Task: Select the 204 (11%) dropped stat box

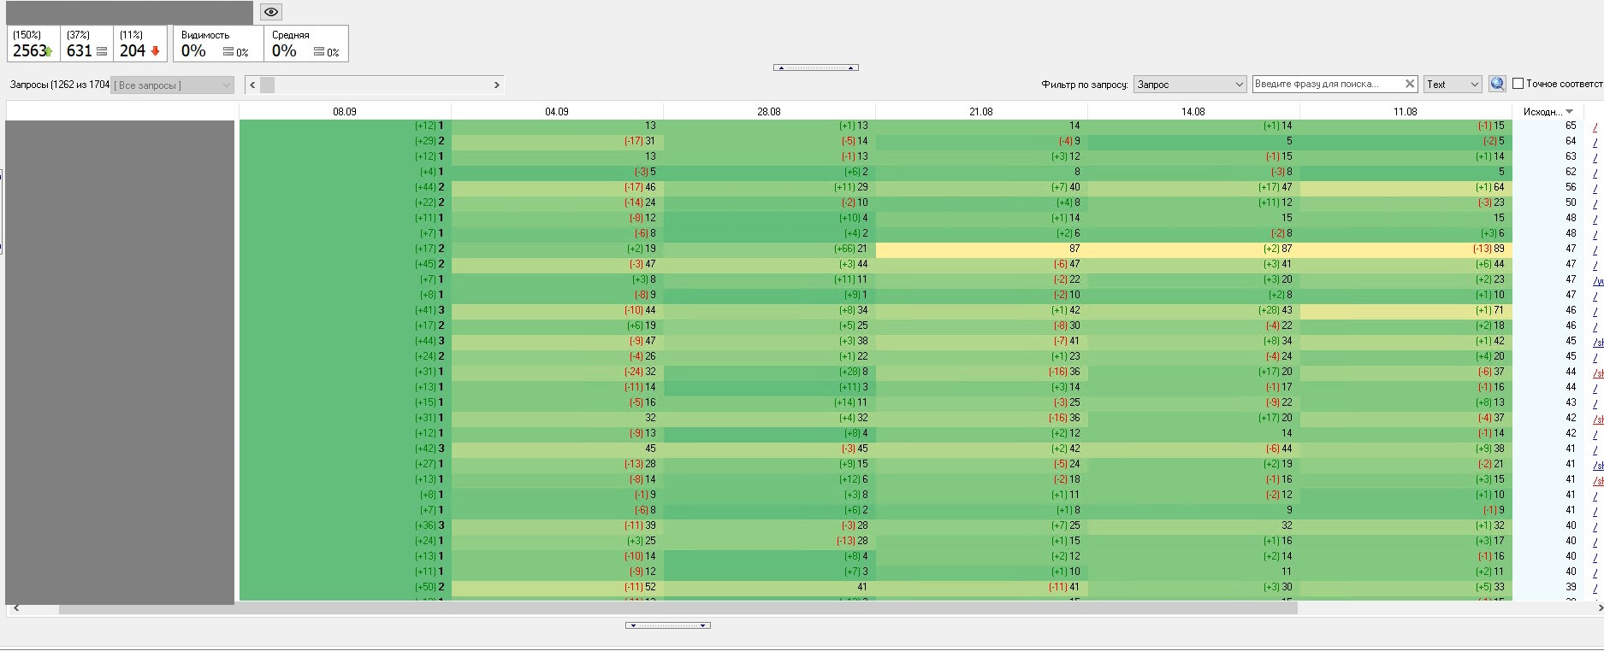Action: [140, 44]
